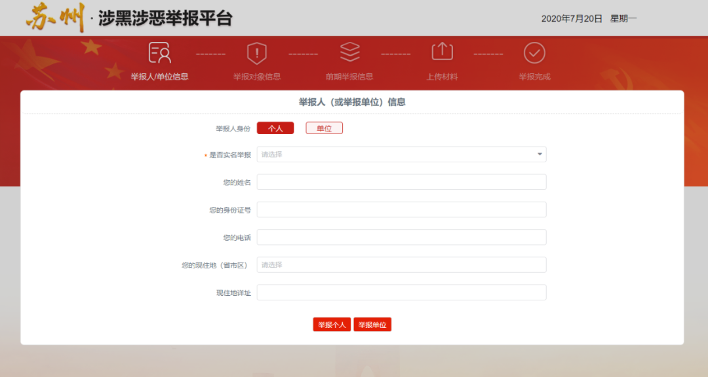Open the 是否实名举报 dropdown
The height and width of the screenshot is (377, 708).
pos(401,154)
